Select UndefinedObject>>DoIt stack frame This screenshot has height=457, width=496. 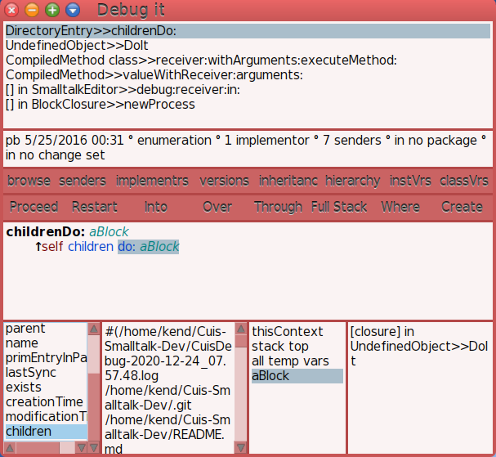pyautogui.click(x=66, y=46)
